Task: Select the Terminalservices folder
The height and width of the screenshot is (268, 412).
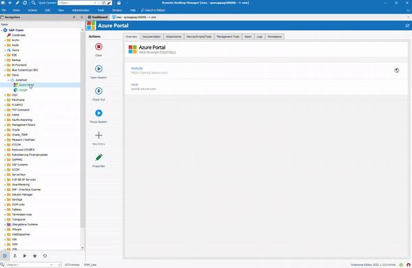Action: pos(22,214)
